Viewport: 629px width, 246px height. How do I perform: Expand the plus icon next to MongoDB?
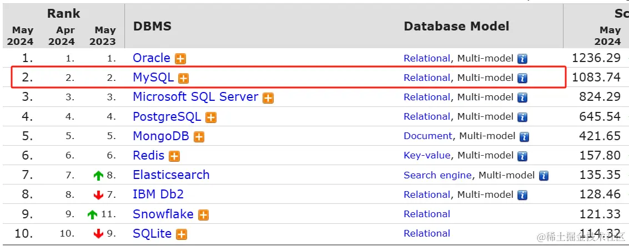tap(199, 137)
